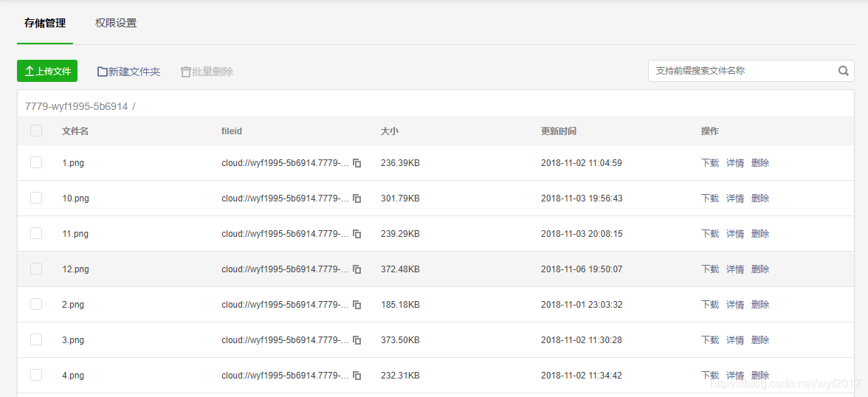Tick the checkbox for 1.png
Viewport: 868px width, 397px height.
36,162
